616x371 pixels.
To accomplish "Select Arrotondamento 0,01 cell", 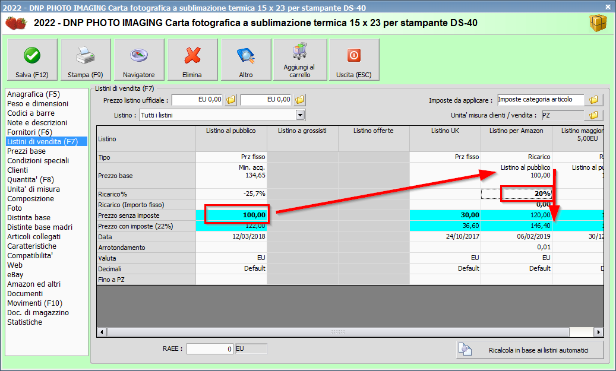I will [517, 248].
